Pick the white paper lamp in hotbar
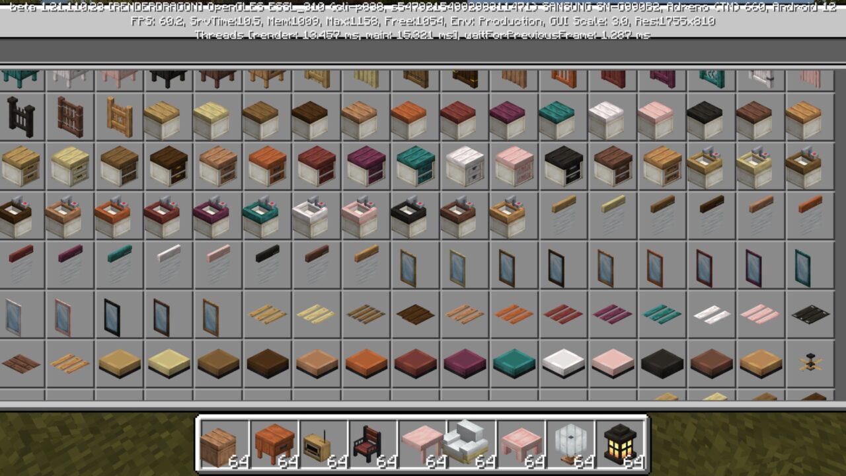The width and height of the screenshot is (846, 476). tap(571, 444)
